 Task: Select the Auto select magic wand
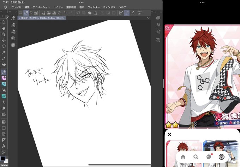coord(4,52)
